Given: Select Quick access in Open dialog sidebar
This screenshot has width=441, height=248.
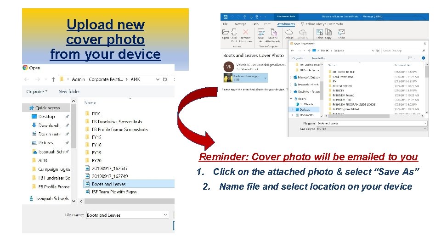Looking at the screenshot, I should 46,107.
